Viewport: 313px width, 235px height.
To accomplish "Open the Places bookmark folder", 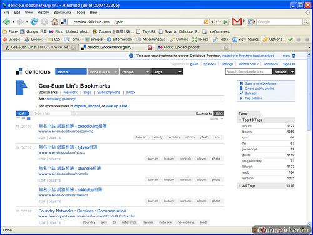I will pos(11,31).
